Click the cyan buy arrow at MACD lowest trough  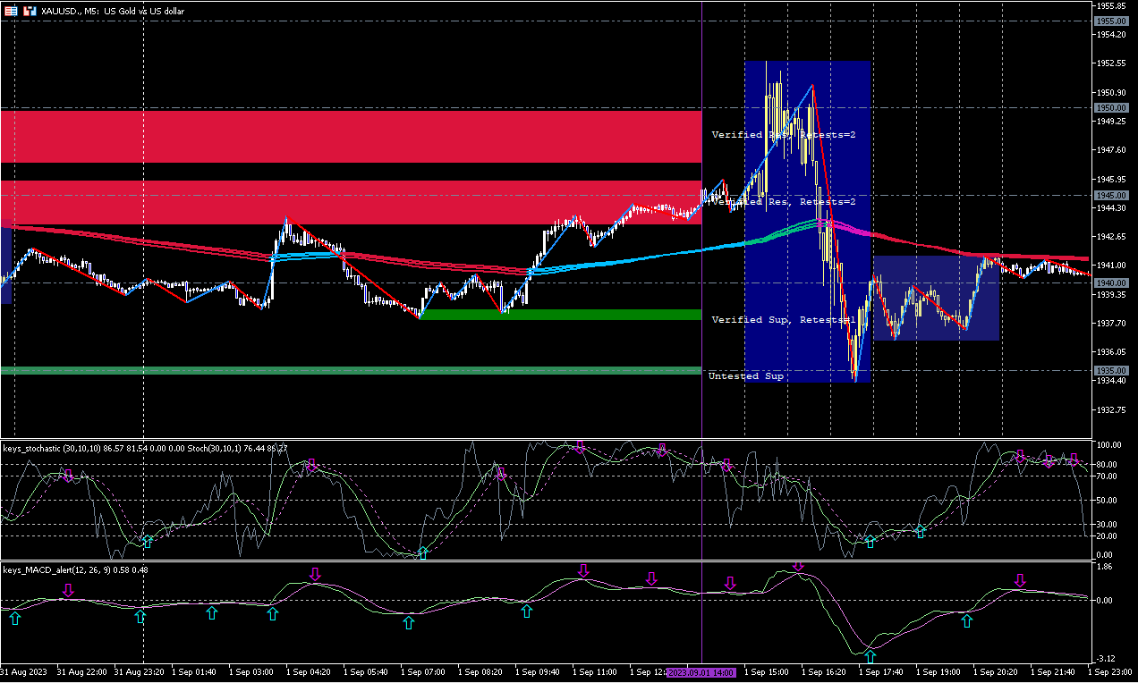pyautogui.click(x=870, y=658)
